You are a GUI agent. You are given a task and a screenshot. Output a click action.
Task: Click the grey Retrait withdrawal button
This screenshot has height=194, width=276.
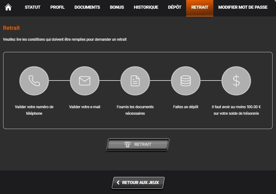click(x=138, y=144)
